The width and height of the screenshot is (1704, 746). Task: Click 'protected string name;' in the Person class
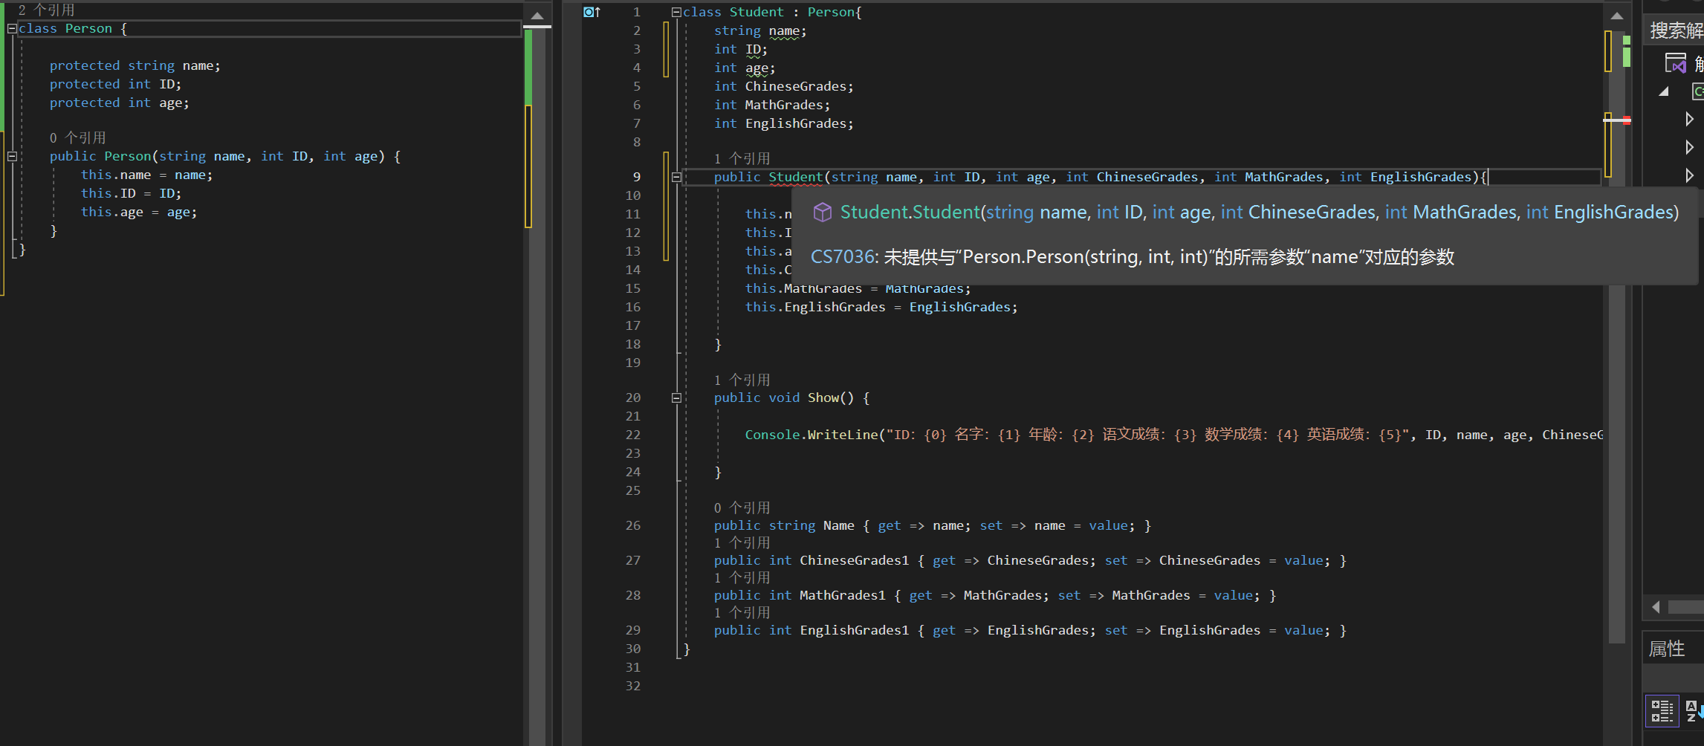click(135, 66)
